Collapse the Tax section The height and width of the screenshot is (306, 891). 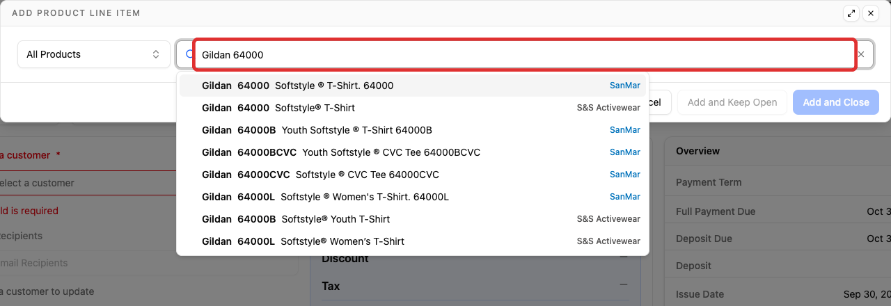pos(624,285)
